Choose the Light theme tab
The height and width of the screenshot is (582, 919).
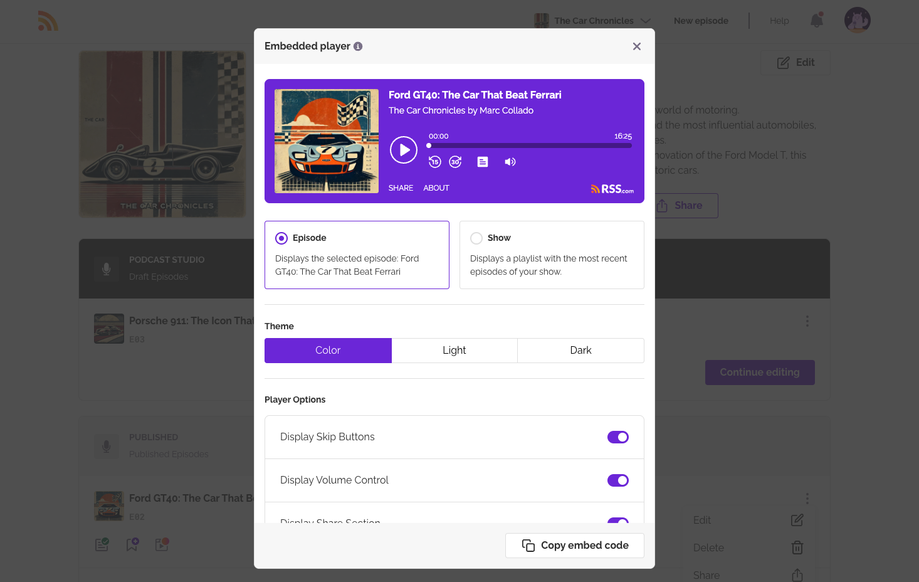tap(454, 351)
